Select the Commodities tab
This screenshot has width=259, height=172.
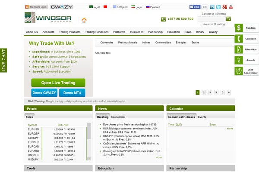163,43
